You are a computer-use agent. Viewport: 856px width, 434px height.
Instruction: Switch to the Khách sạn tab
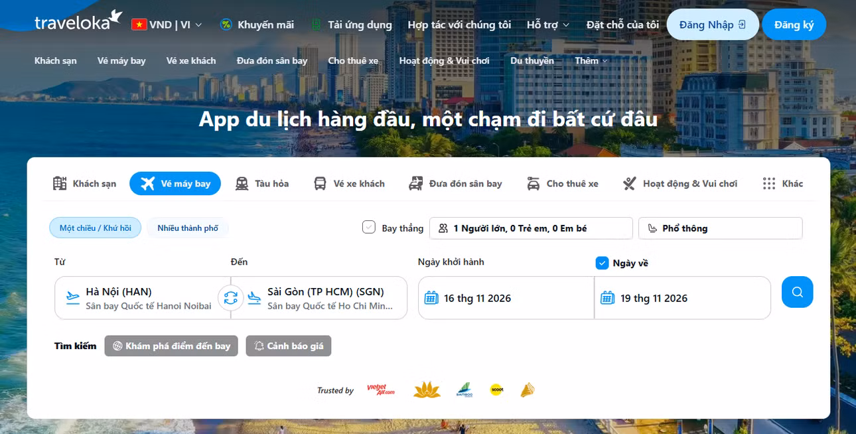[x=84, y=184]
